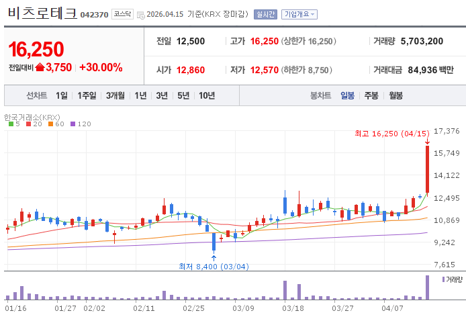The image size is (466, 317).
Task: Click the 코스닥 market badge
Action: [122, 14]
